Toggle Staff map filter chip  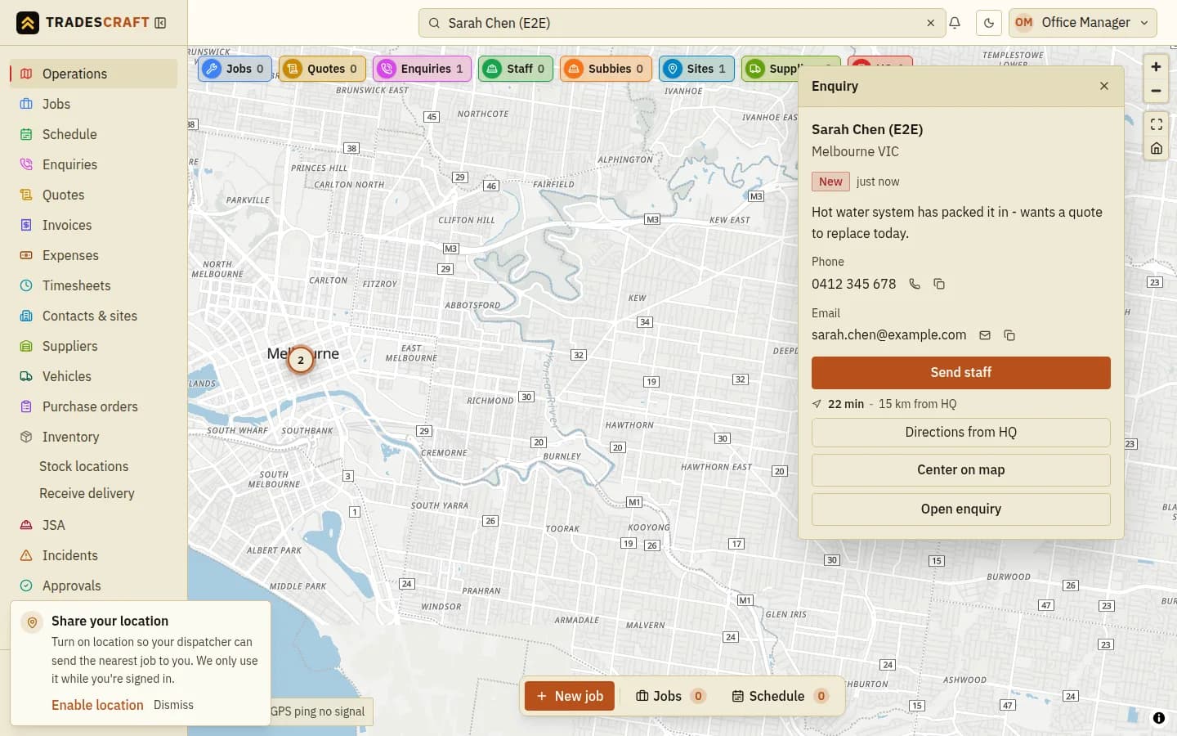tap(516, 69)
